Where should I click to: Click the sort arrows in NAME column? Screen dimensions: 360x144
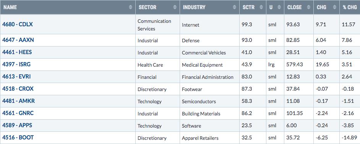(130, 7)
